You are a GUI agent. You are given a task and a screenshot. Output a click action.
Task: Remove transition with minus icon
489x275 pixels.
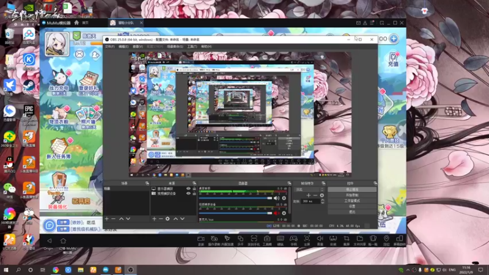tap(315, 196)
